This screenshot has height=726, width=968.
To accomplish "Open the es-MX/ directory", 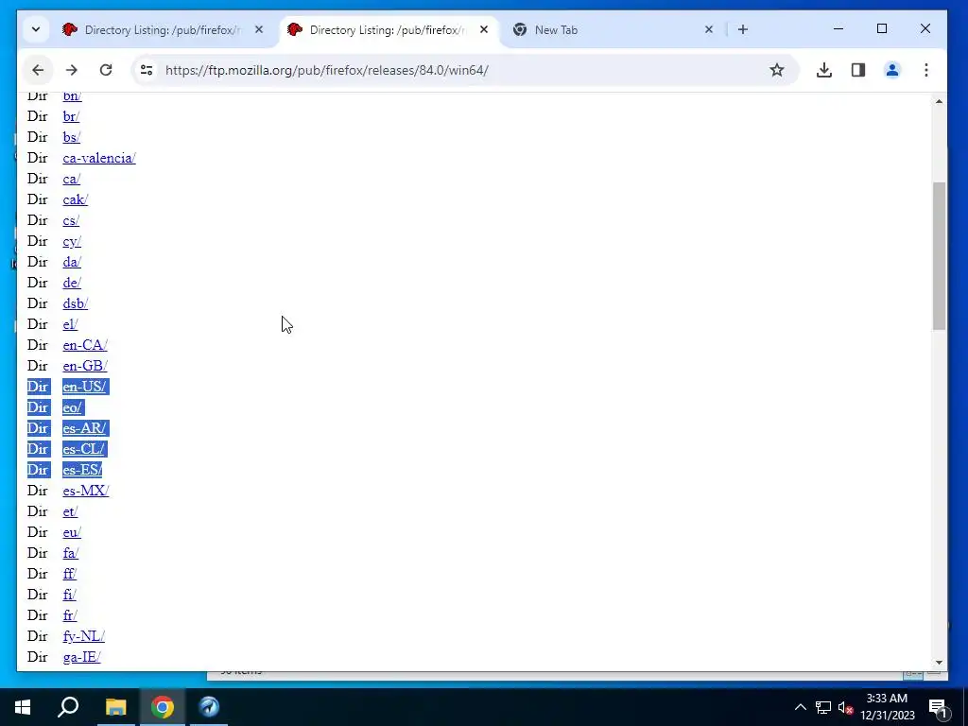I will [86, 491].
